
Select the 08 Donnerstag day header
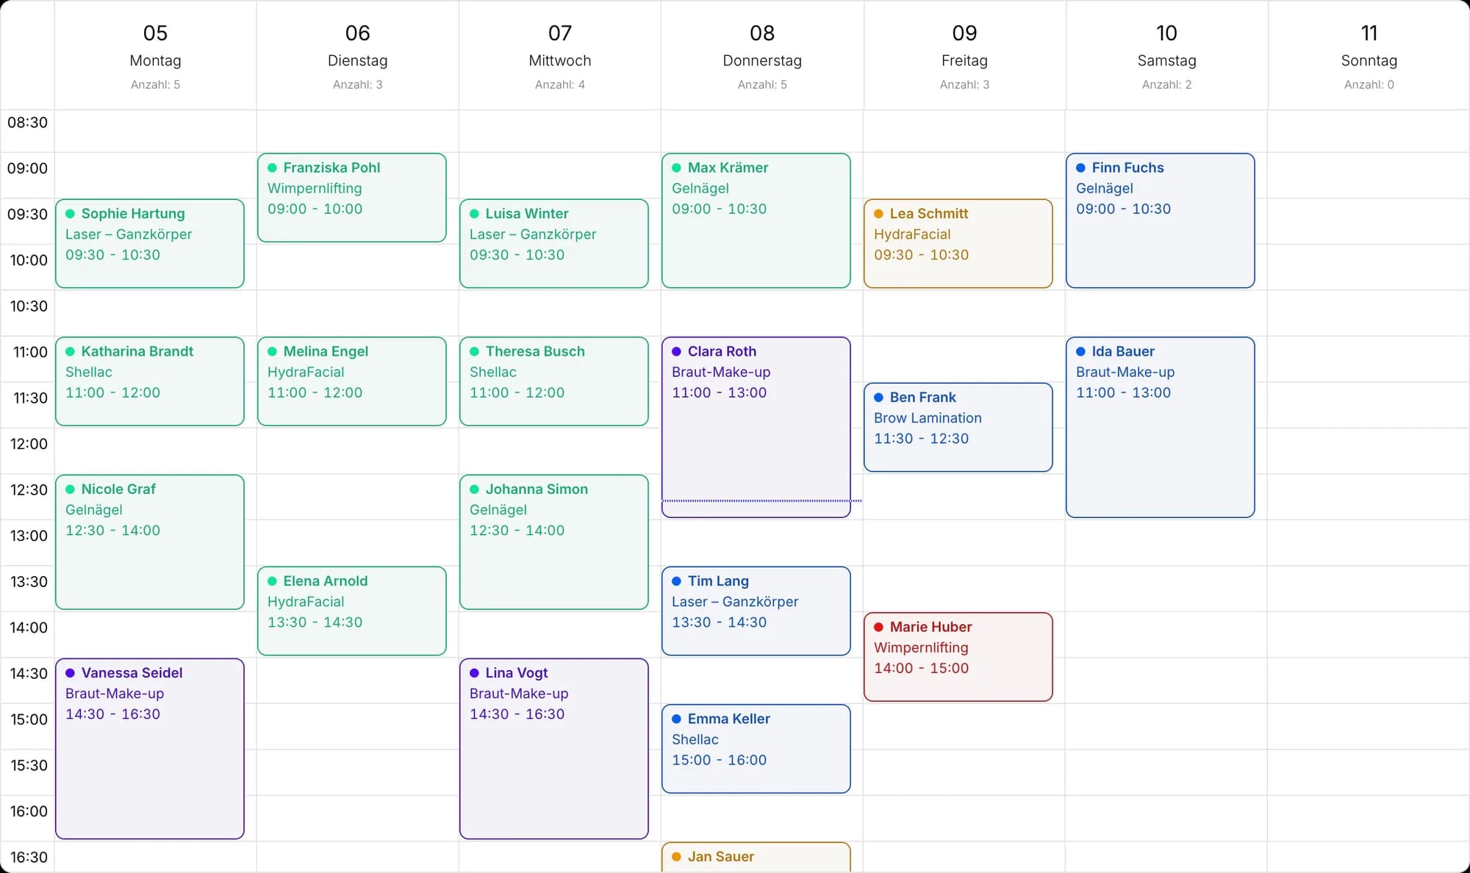pyautogui.click(x=762, y=56)
